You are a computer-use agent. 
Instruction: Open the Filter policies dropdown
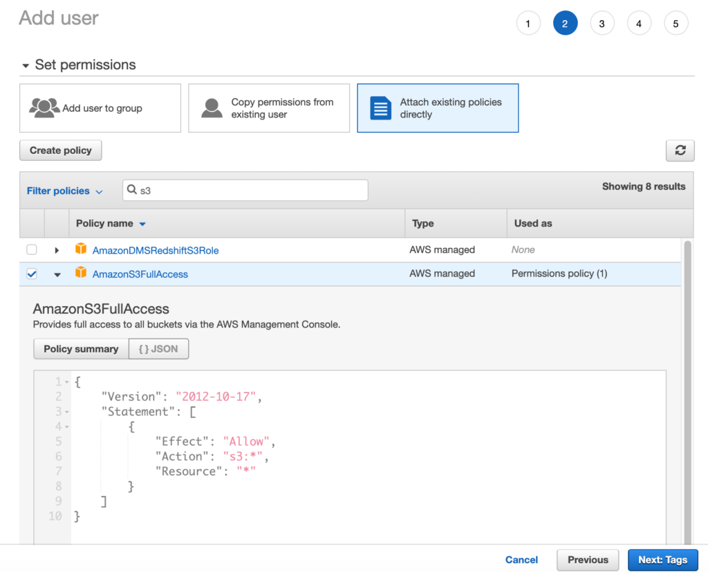64,191
